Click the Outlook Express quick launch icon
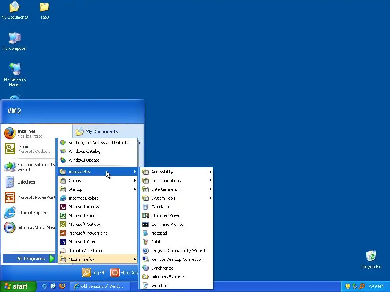Viewport: 390px width, 292px height. pos(53,286)
